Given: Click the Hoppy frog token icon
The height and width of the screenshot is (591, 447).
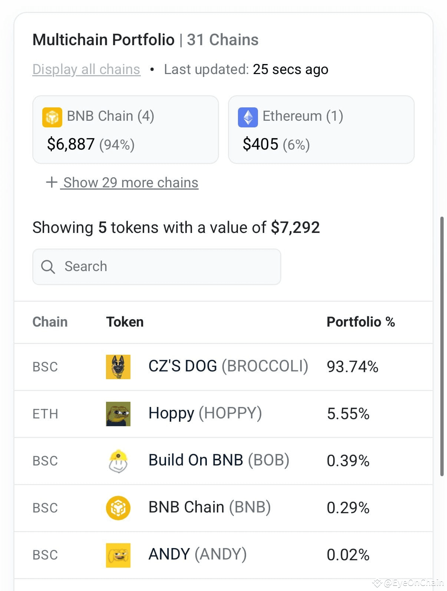Looking at the screenshot, I should pos(118,414).
